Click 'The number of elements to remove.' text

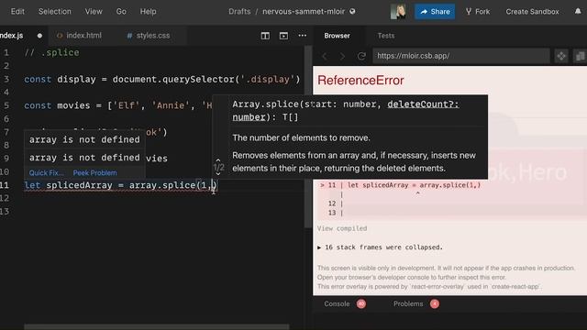[301, 138]
